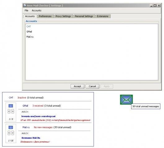Switch to the Extensions tab
Screen dimensions: 164x148
coord(103,16)
